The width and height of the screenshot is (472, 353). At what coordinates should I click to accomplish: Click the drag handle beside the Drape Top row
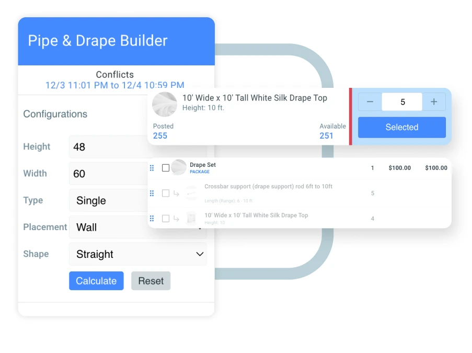pyautogui.click(x=152, y=219)
